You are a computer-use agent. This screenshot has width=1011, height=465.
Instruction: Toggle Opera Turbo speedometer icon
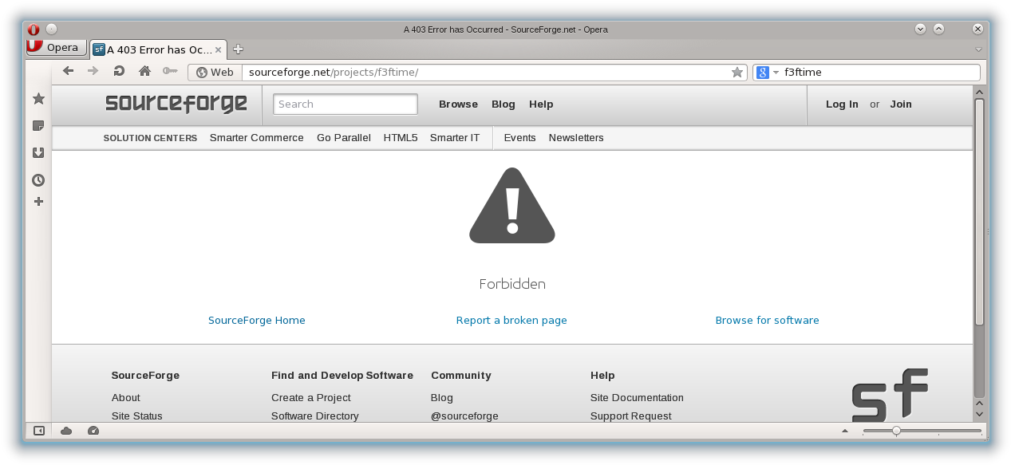tap(93, 431)
